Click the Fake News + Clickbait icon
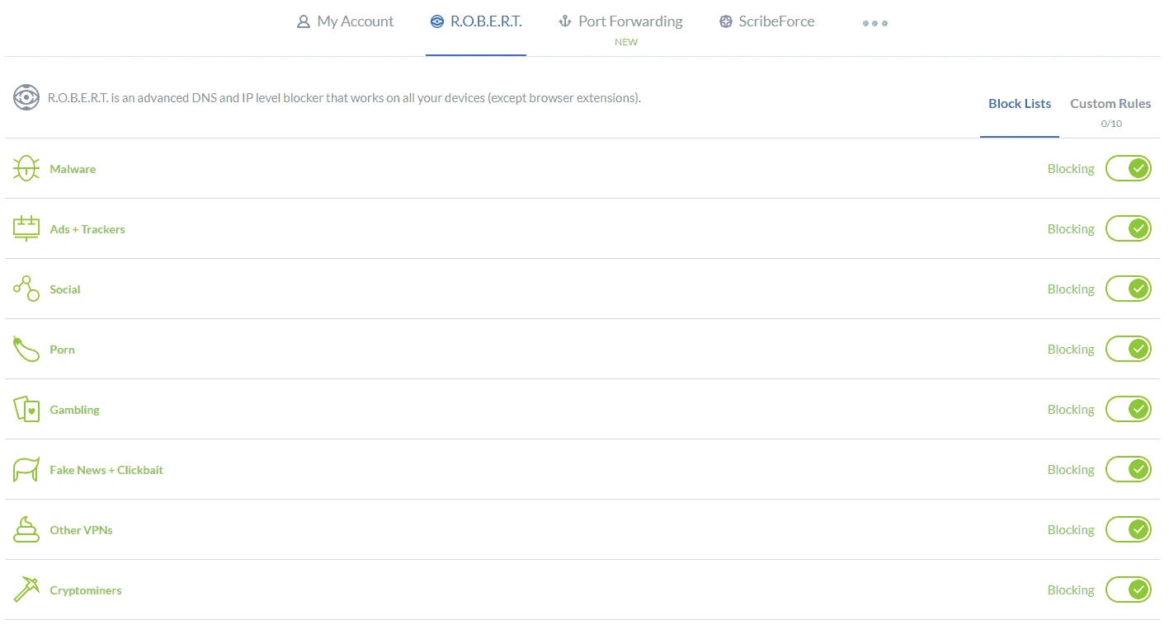 (x=26, y=469)
